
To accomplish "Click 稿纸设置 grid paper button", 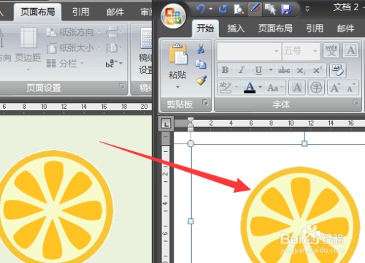I will point(145,51).
